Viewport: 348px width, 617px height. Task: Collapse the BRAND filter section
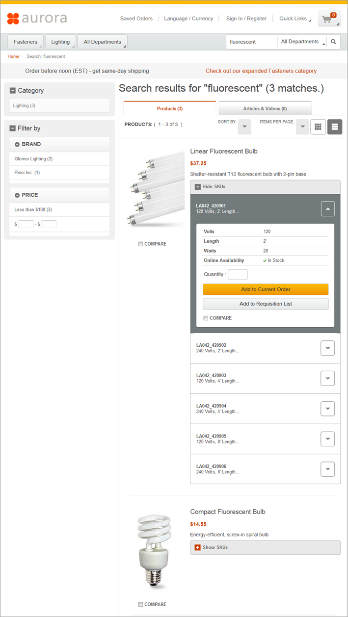coord(17,145)
